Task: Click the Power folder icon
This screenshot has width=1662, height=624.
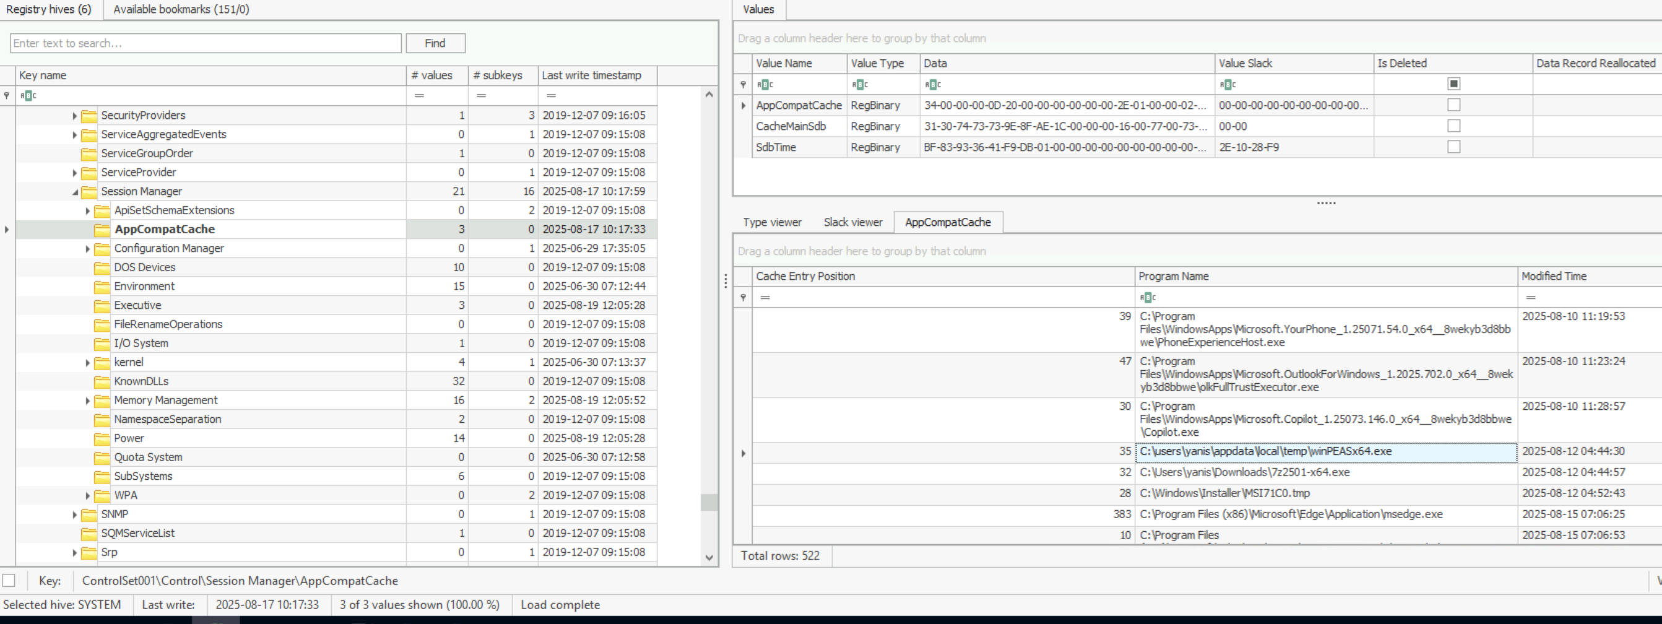Action: [x=102, y=439]
